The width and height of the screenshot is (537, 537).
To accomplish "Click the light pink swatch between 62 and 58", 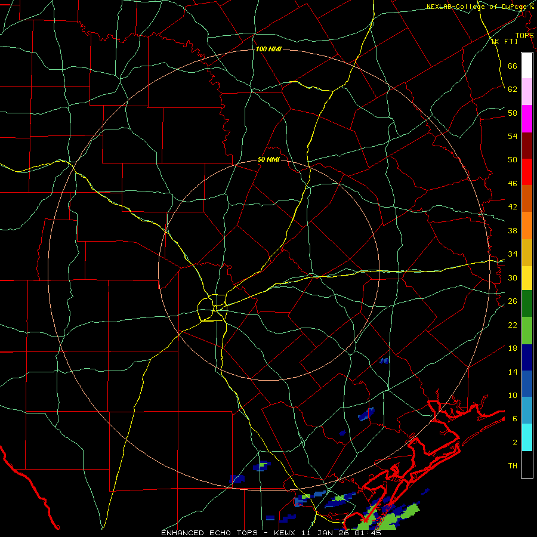I will (527, 92).
